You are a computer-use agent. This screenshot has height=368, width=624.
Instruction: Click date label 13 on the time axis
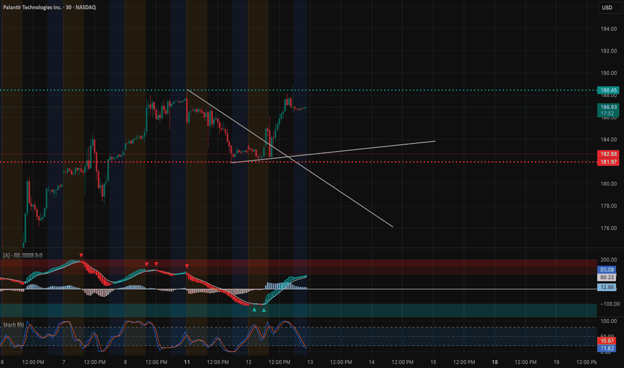click(x=310, y=363)
